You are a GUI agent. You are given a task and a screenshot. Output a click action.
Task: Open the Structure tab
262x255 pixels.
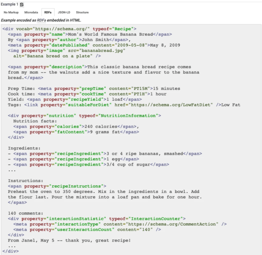click(82, 13)
